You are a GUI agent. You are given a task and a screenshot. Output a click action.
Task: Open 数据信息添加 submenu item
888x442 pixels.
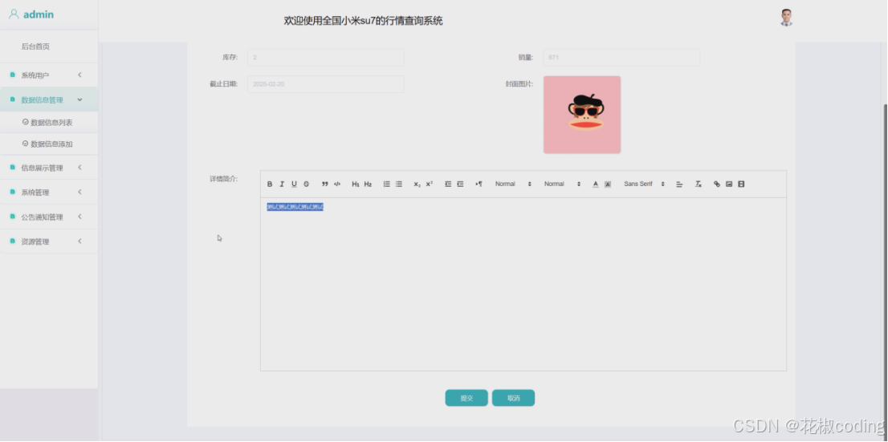click(49, 144)
